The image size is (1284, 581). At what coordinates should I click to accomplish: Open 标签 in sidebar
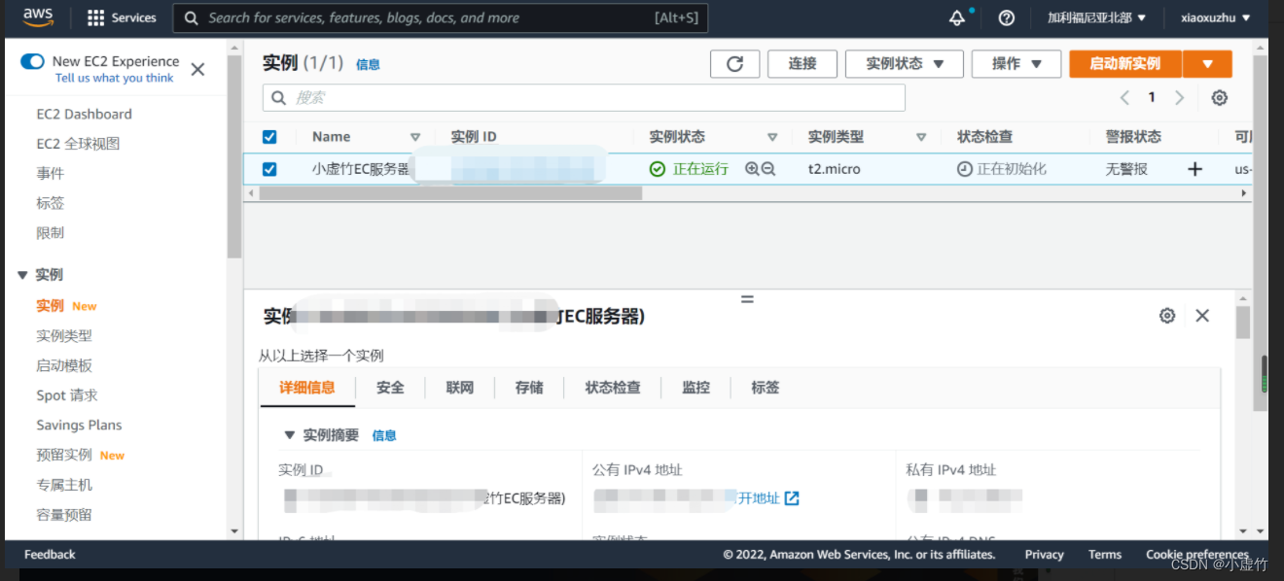pos(51,204)
